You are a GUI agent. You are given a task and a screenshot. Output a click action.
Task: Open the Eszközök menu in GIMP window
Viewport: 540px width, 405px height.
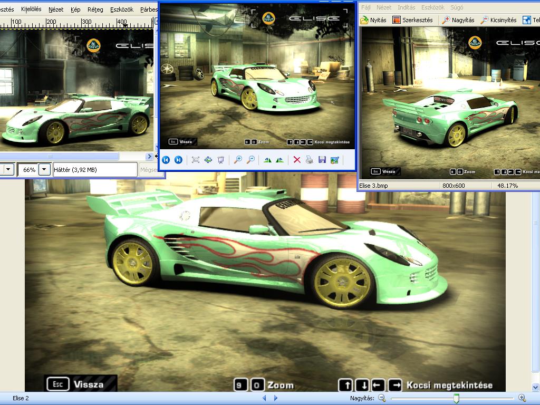pyautogui.click(x=122, y=9)
